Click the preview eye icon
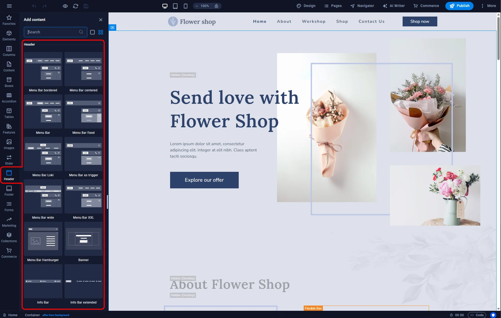The image size is (501, 318). [65, 6]
